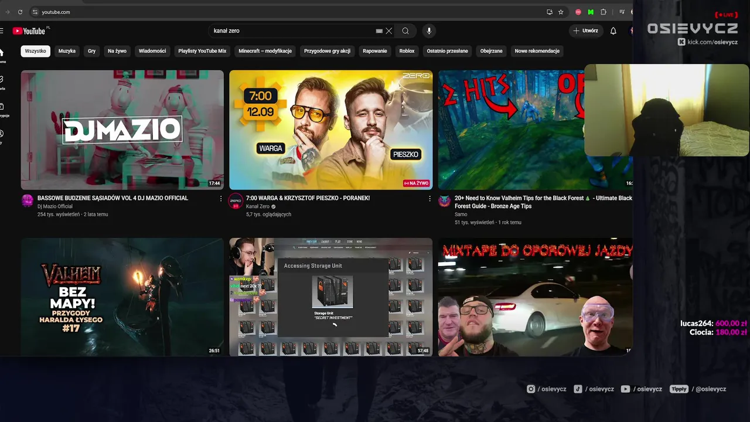Open the notifications bell
This screenshot has height=422, width=750.
click(613, 31)
